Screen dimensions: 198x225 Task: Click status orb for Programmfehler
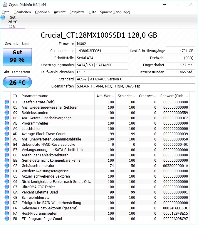[7, 123]
